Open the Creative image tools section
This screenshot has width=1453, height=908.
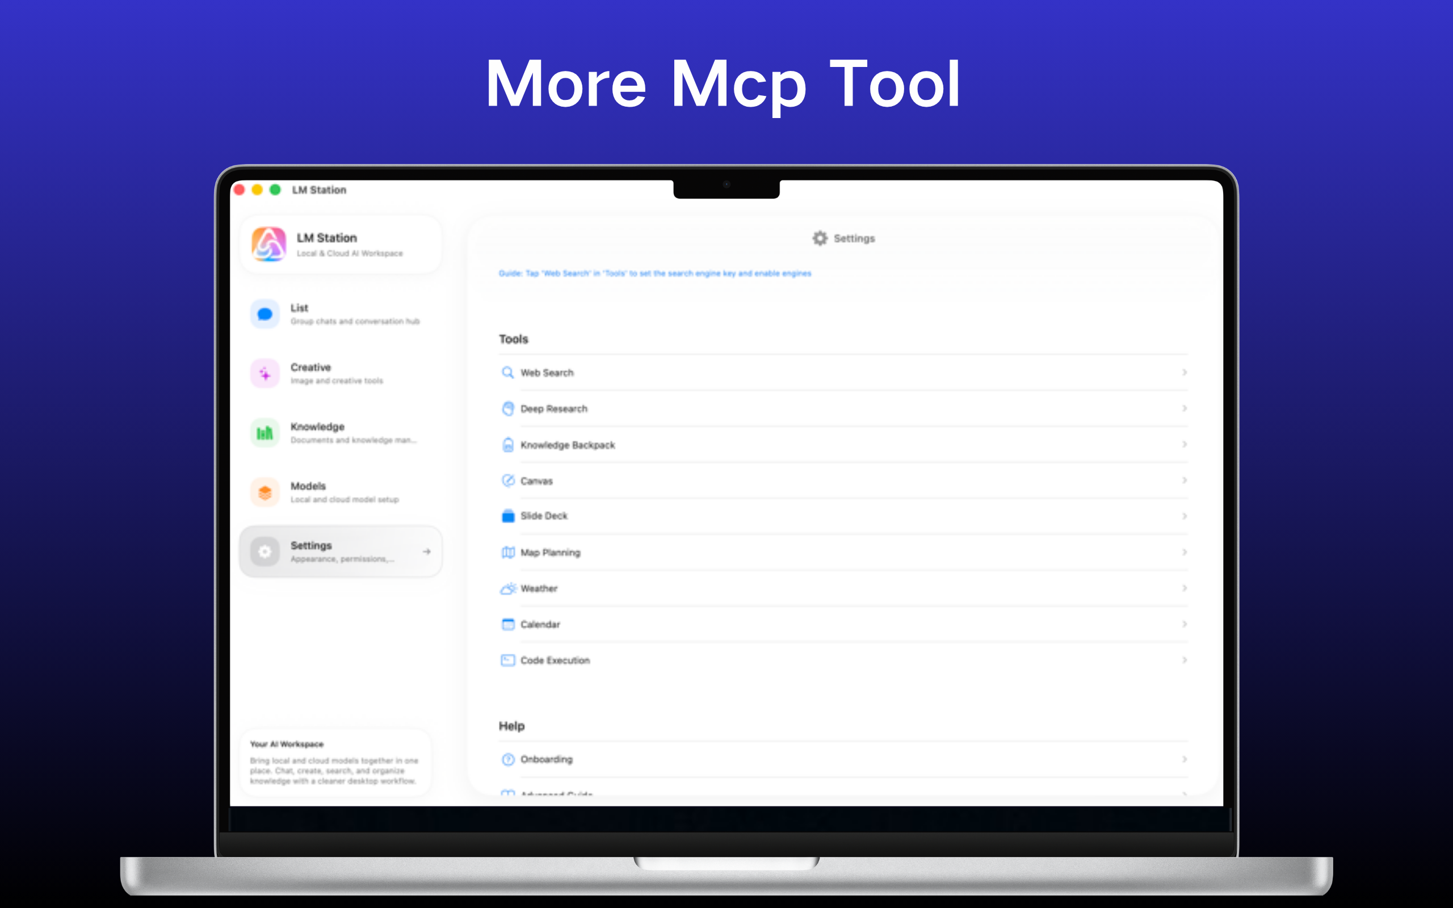(341, 373)
